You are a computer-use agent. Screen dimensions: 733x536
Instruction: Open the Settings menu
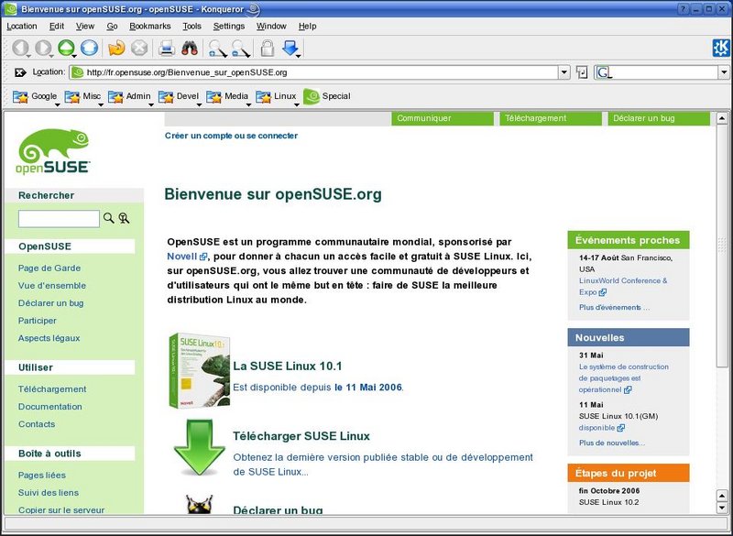pos(228,27)
